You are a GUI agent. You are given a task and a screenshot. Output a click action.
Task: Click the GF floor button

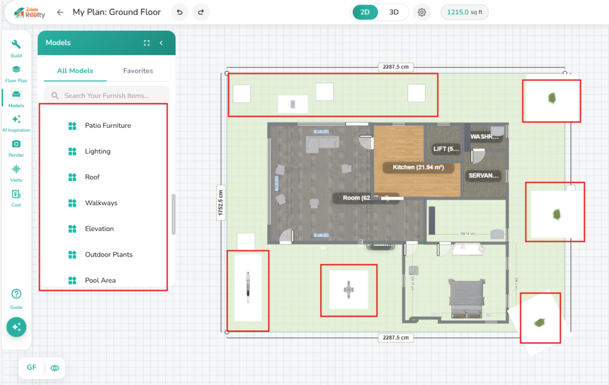(x=32, y=368)
